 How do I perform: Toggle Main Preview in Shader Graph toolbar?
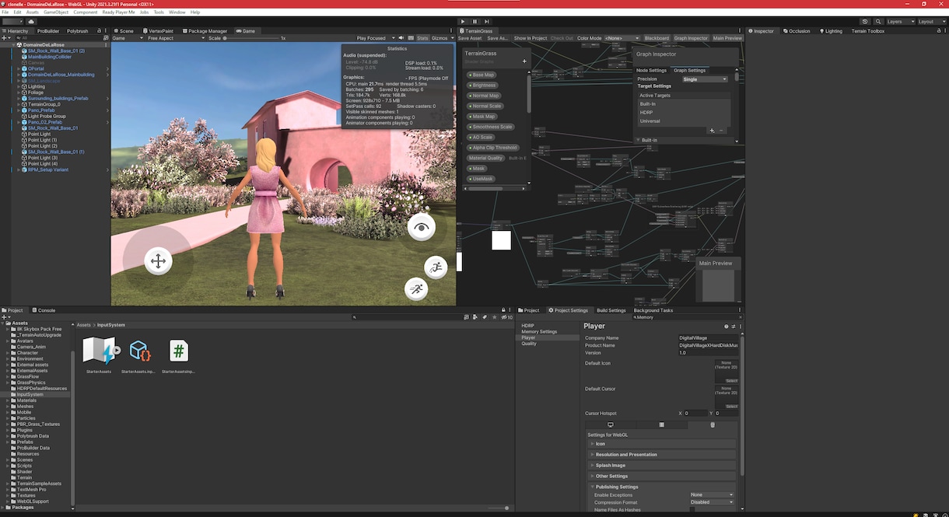(727, 38)
